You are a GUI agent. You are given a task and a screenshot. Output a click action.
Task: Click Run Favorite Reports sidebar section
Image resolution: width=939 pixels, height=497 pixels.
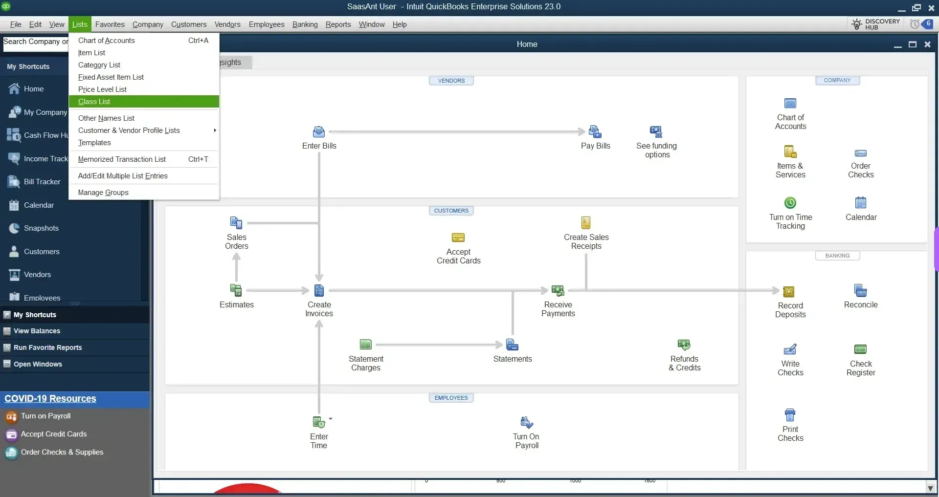(x=75, y=347)
